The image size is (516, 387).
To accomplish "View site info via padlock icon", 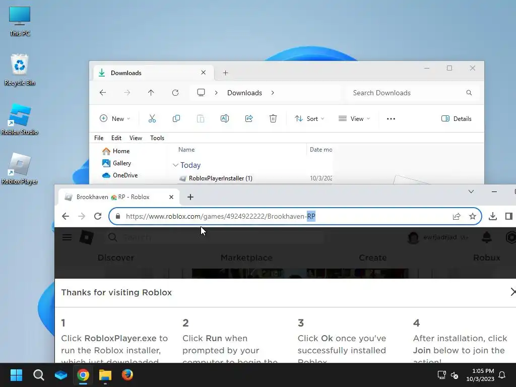I will 118,216.
